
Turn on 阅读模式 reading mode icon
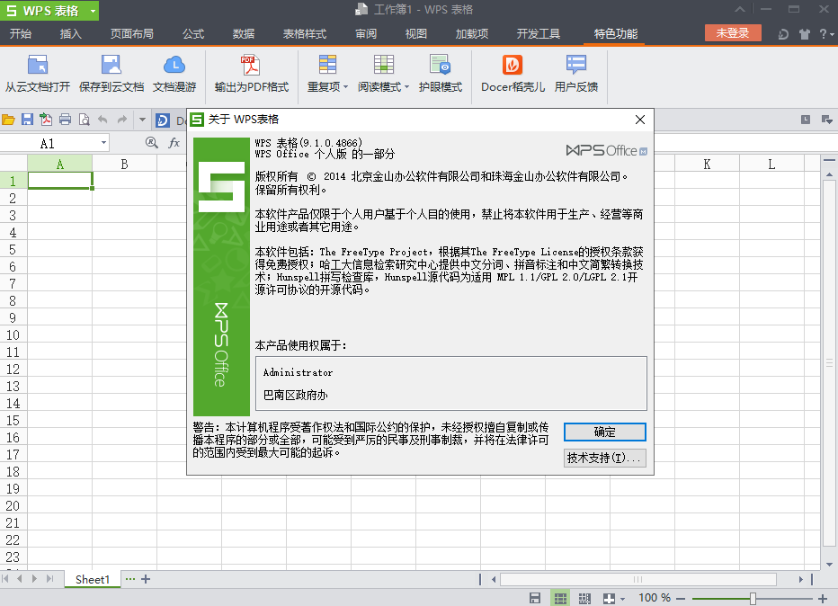pyautogui.click(x=383, y=65)
